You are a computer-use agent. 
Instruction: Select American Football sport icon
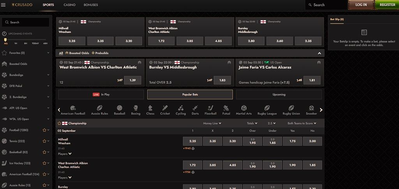[73, 110]
